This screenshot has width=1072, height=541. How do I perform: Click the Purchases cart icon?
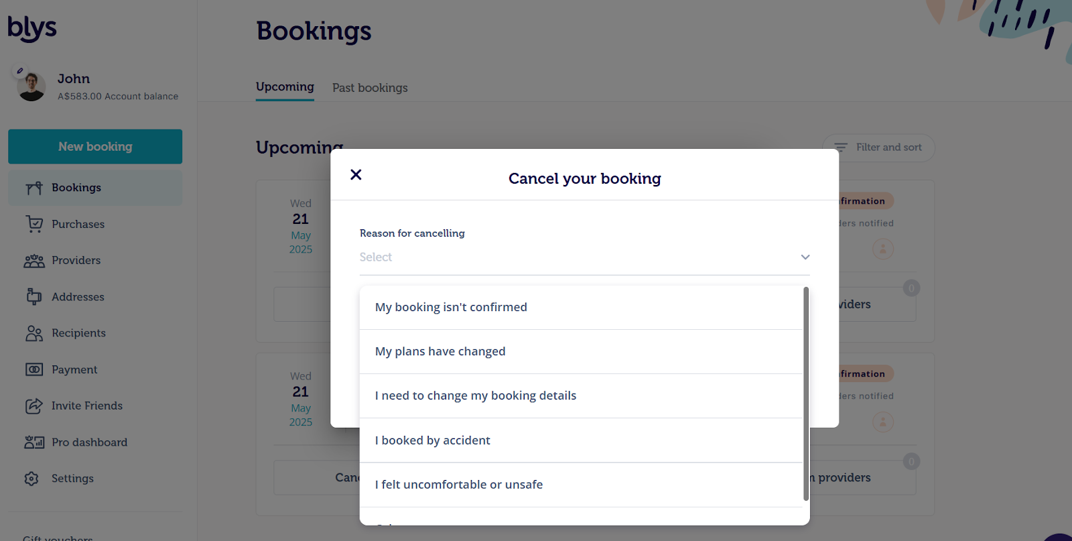tap(34, 224)
